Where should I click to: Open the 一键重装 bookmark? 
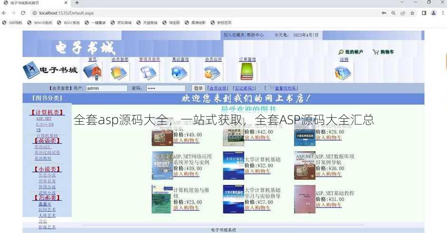tap(95, 22)
